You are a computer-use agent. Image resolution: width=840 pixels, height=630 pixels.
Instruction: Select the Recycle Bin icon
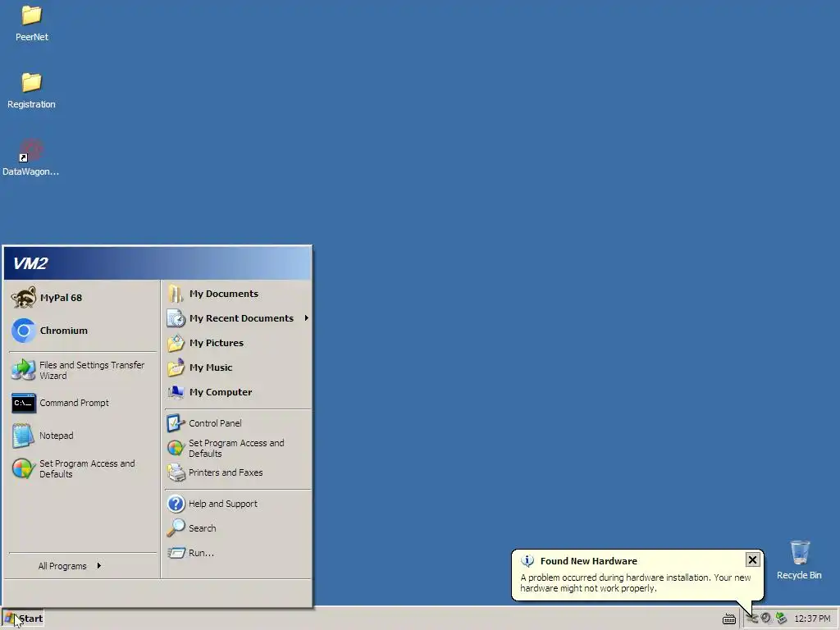799,559
